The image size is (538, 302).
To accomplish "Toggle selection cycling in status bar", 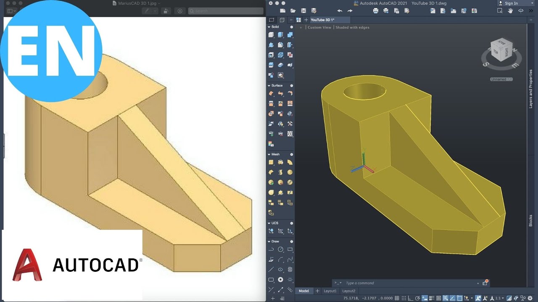I will pyautogui.click(x=446, y=298).
